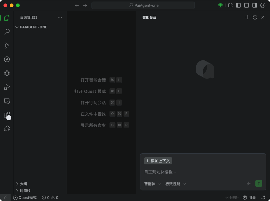The height and width of the screenshot is (201, 270).
Task: Start a new chat with the plus icon
Action: pyautogui.click(x=247, y=17)
